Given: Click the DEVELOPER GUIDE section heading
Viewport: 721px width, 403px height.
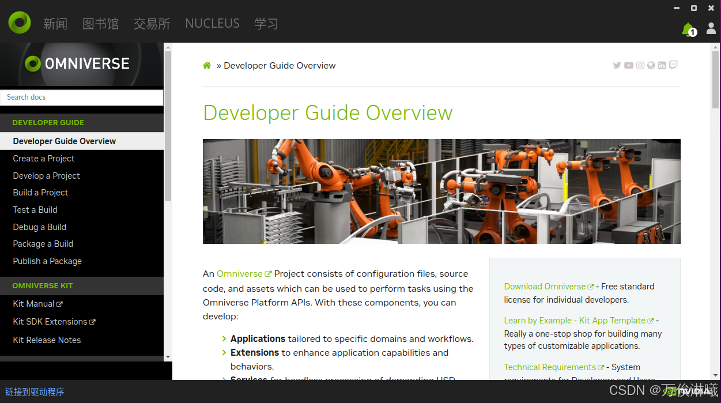Looking at the screenshot, I should [48, 123].
